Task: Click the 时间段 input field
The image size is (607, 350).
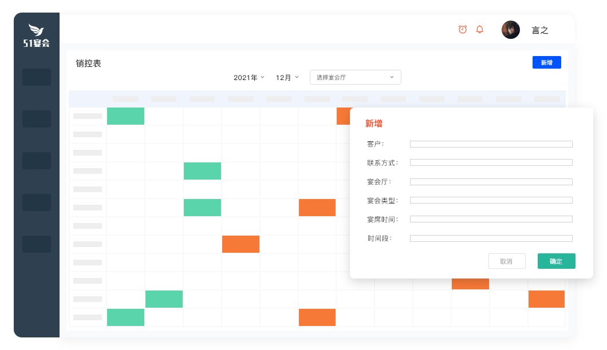Action: coord(491,238)
